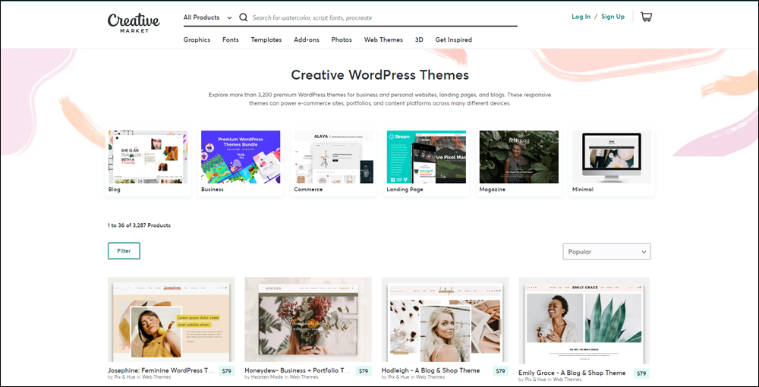Open the Photos menu
This screenshot has height=387, width=759.
pos(342,39)
